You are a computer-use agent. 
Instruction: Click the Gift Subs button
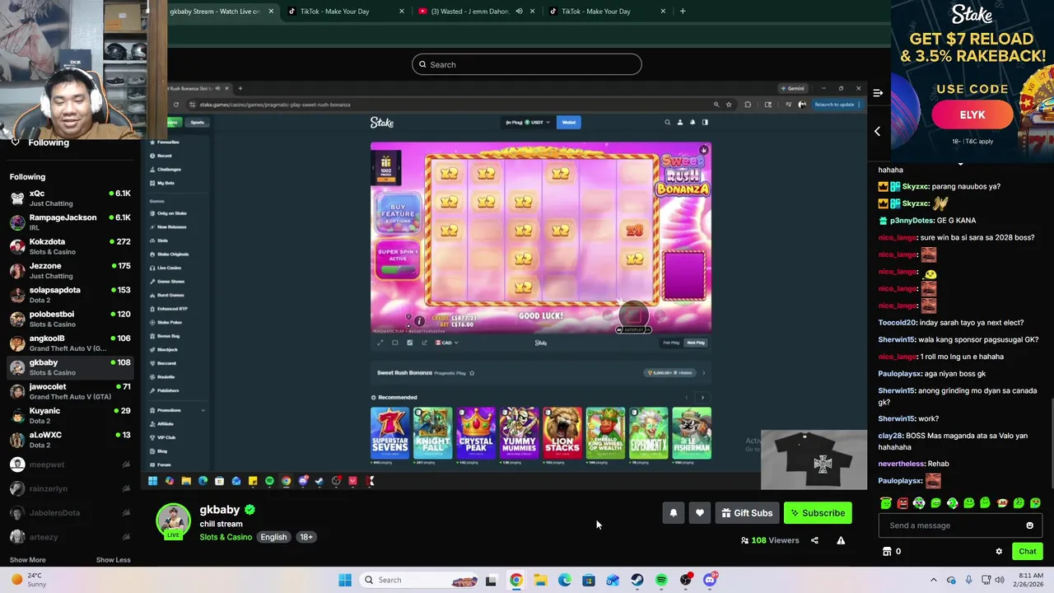pos(747,513)
